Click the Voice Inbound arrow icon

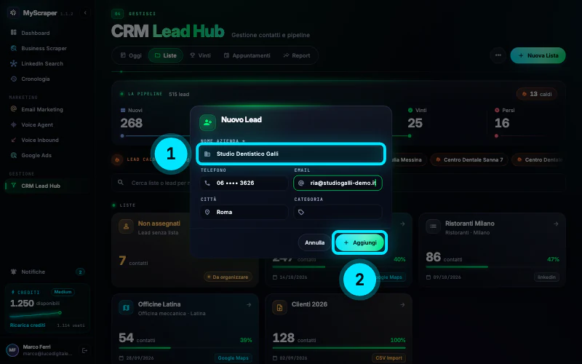pyautogui.click(x=14, y=140)
